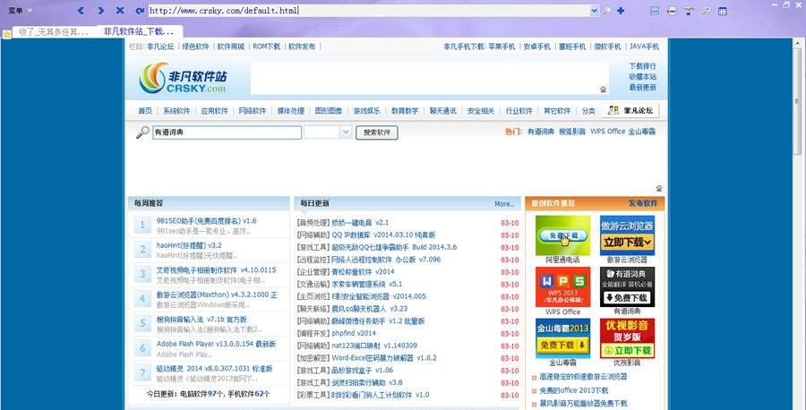Open QQ IP数据库 v2014.03.10 纯真版
The width and height of the screenshot is (806, 410).
point(383,235)
